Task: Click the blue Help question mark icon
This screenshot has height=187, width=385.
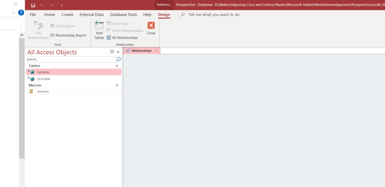Action: tap(21, 13)
